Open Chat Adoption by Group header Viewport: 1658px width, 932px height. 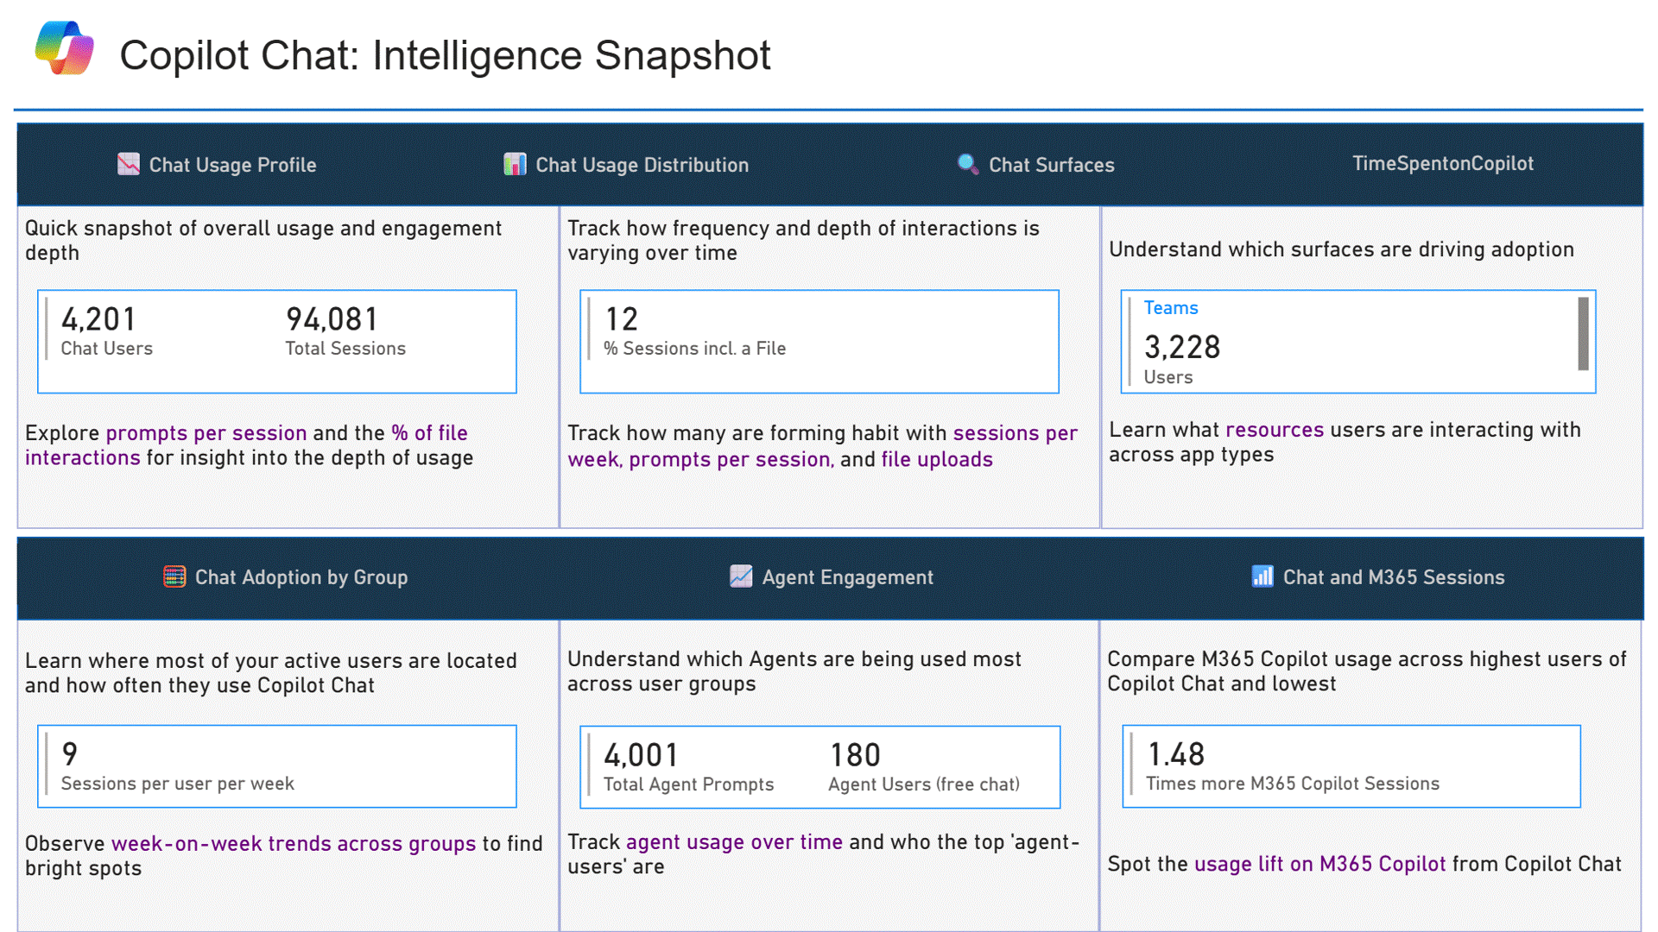click(301, 577)
